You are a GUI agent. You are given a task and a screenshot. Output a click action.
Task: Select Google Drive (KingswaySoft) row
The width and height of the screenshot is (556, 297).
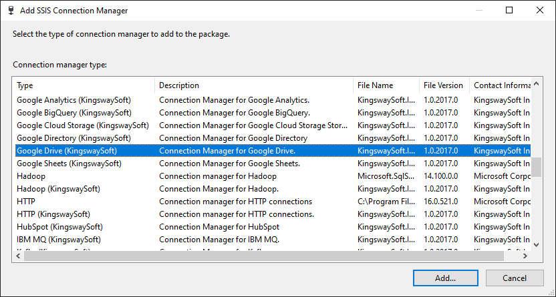273,151
